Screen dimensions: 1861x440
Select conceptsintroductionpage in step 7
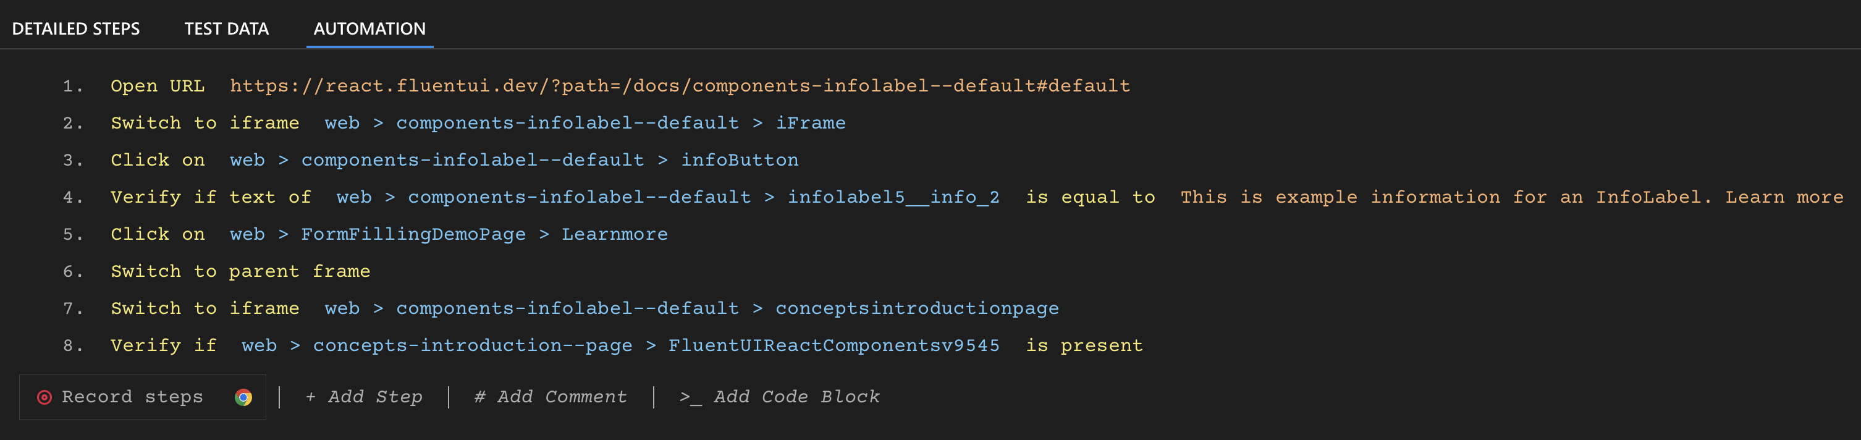point(917,308)
